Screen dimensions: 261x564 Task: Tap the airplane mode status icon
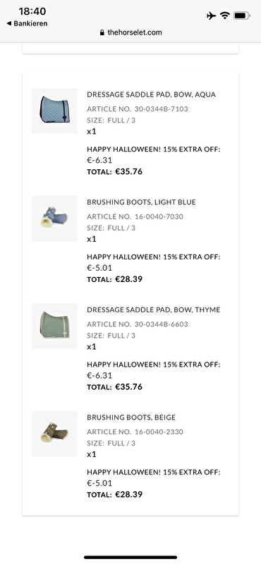[212, 16]
